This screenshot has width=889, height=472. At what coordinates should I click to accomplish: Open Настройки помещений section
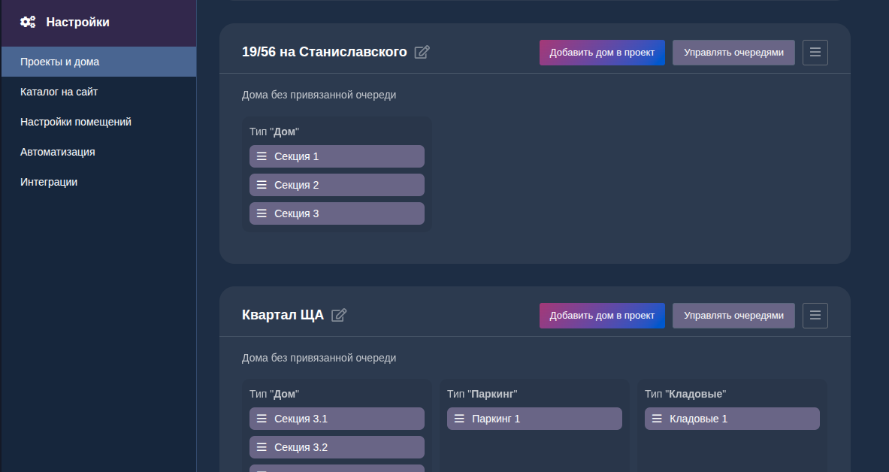[x=98, y=122]
